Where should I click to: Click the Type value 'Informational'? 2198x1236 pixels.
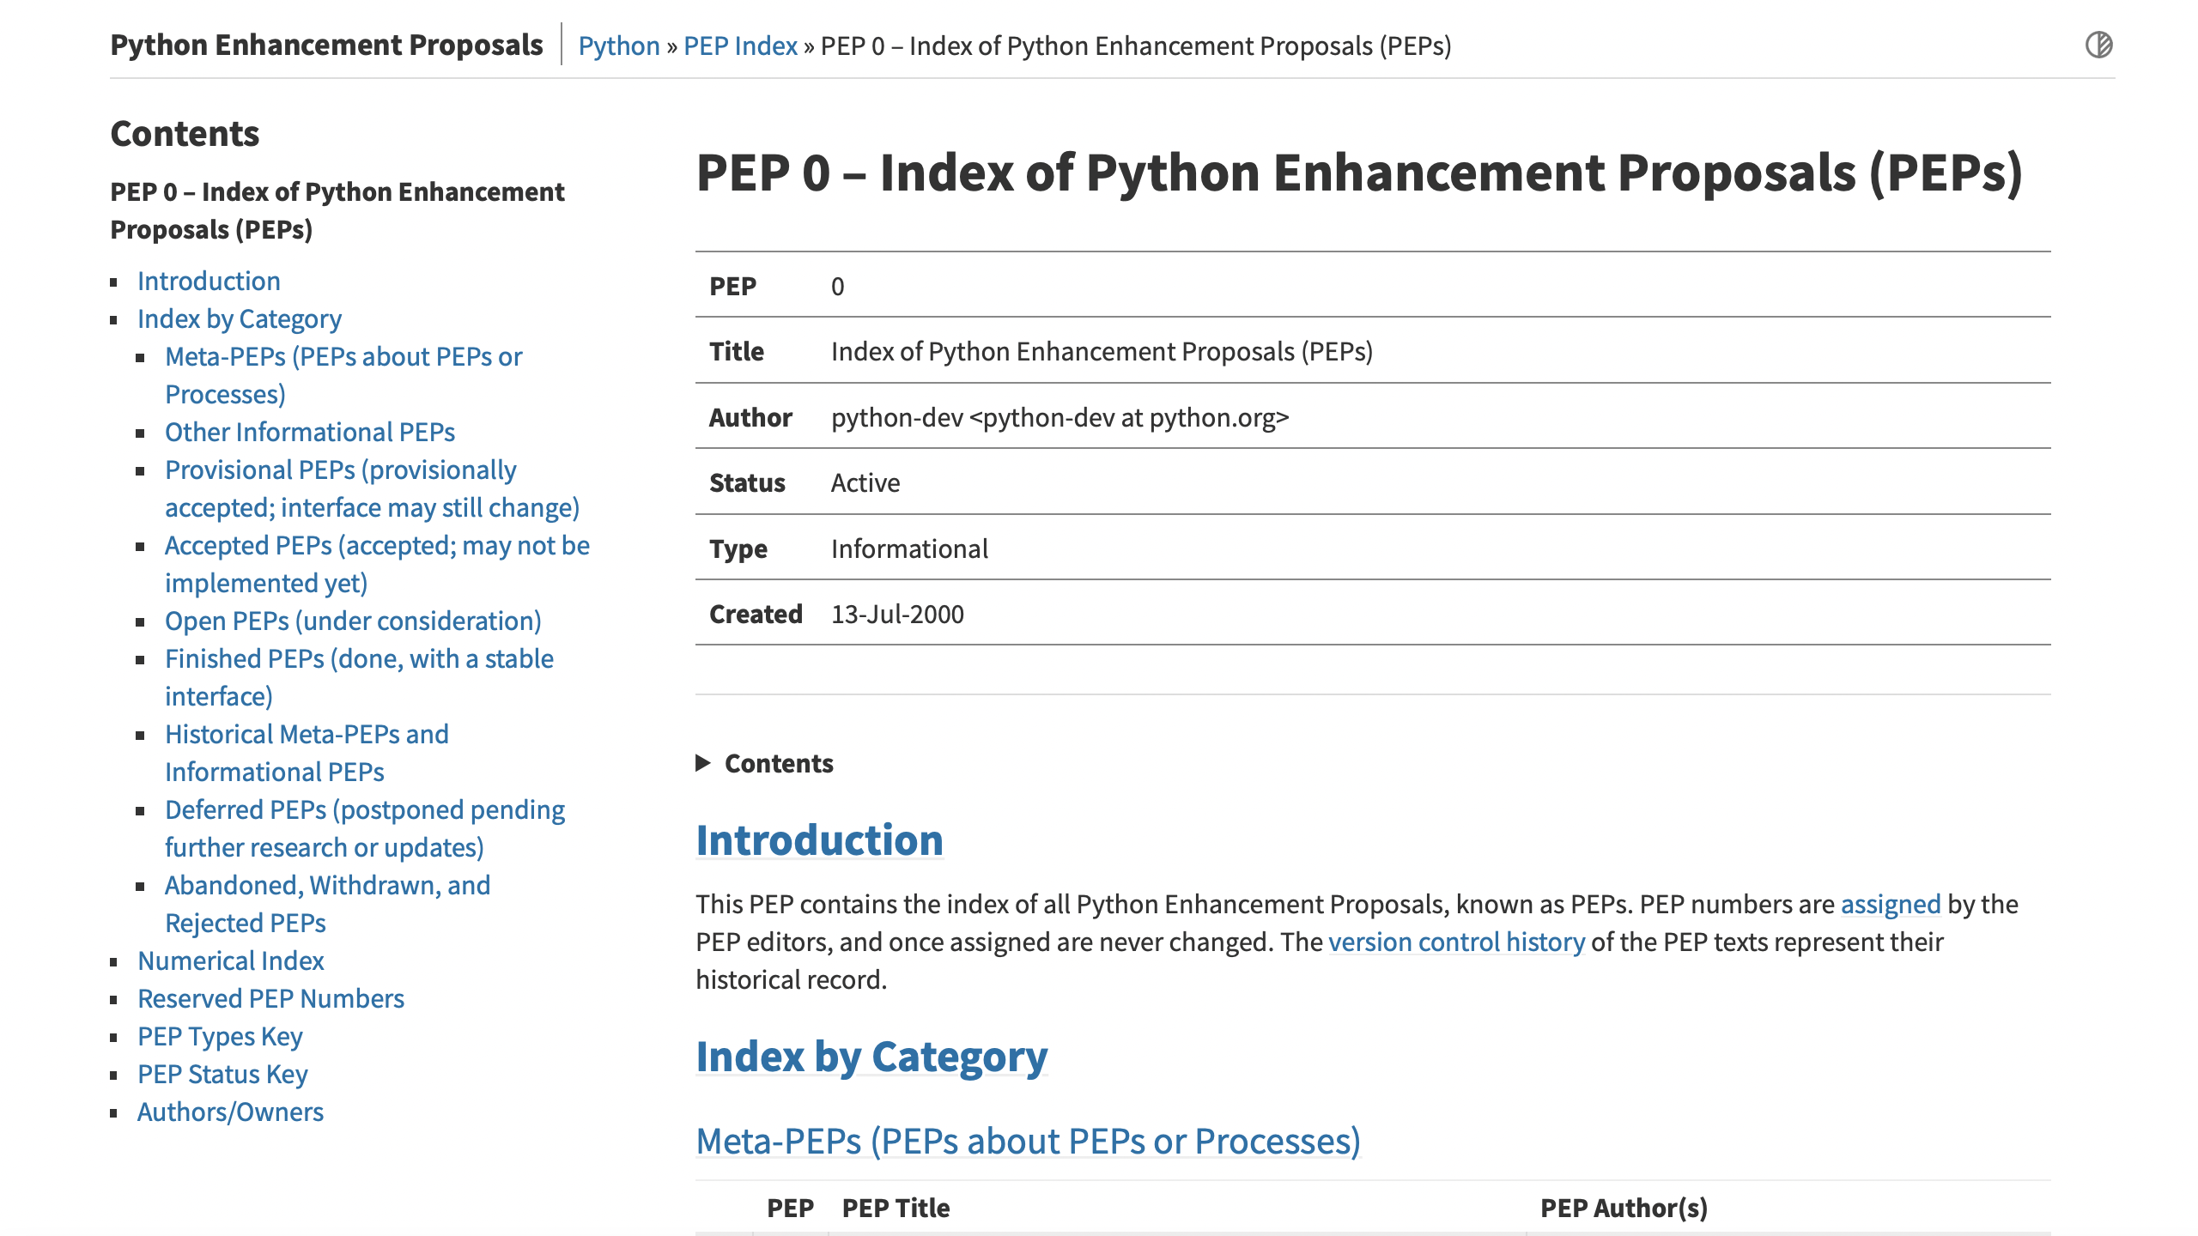pyautogui.click(x=909, y=548)
